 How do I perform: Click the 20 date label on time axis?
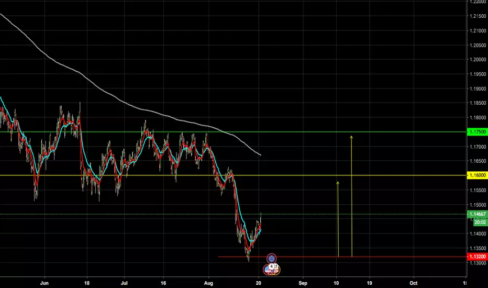[258, 283]
